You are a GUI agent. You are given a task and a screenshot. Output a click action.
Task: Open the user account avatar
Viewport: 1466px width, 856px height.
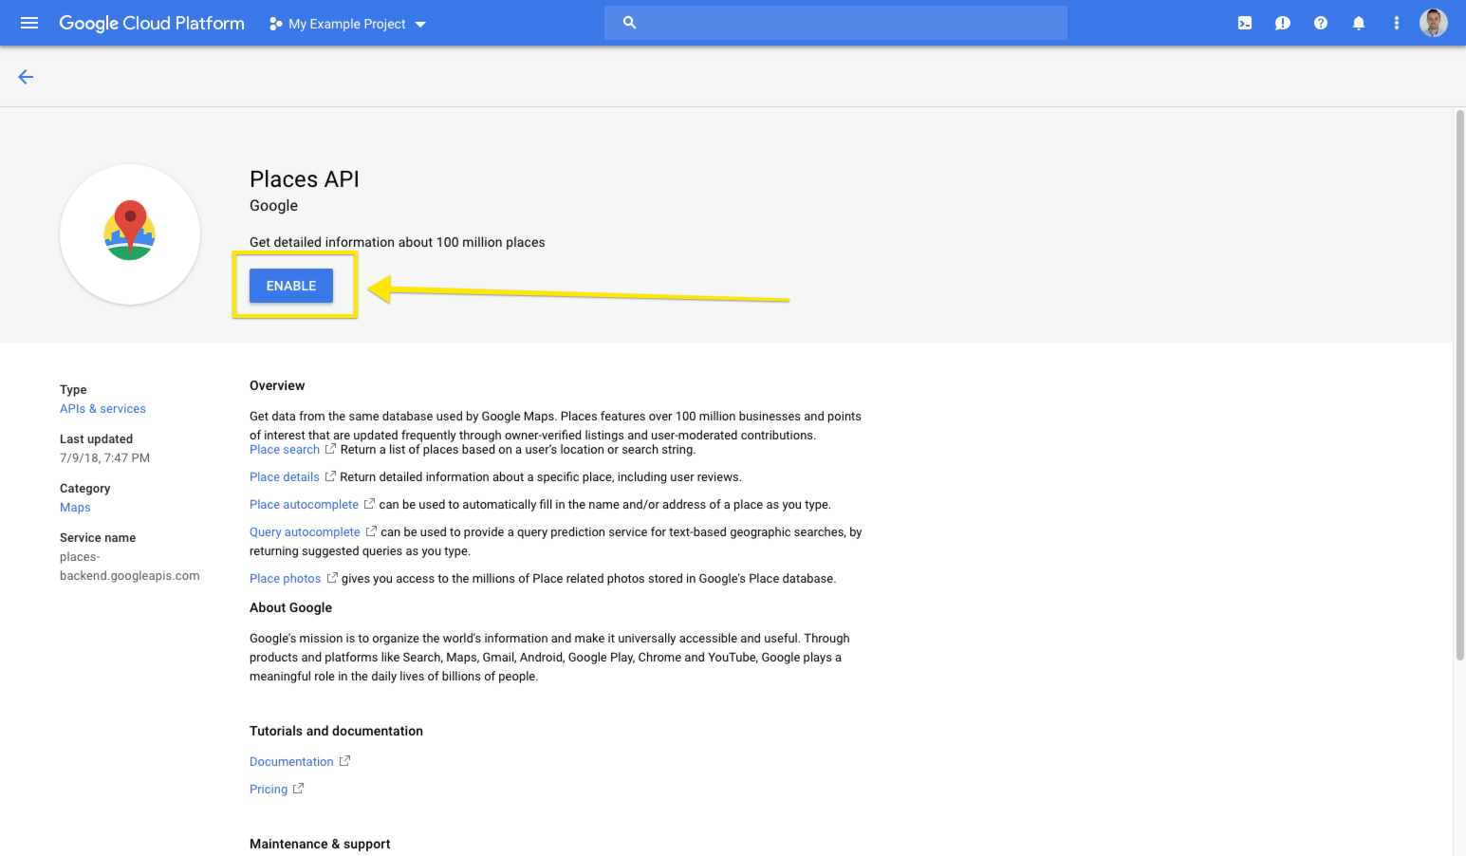pyautogui.click(x=1434, y=23)
